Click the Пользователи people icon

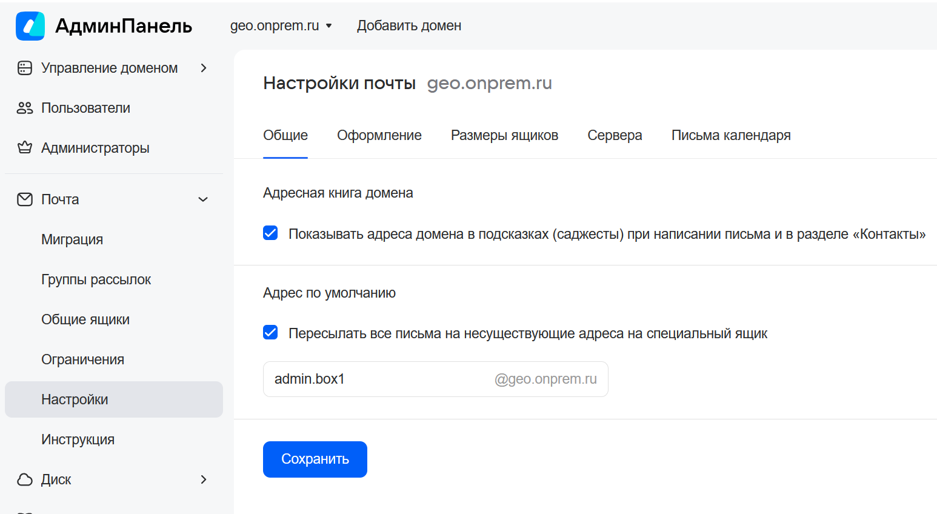[x=25, y=108]
